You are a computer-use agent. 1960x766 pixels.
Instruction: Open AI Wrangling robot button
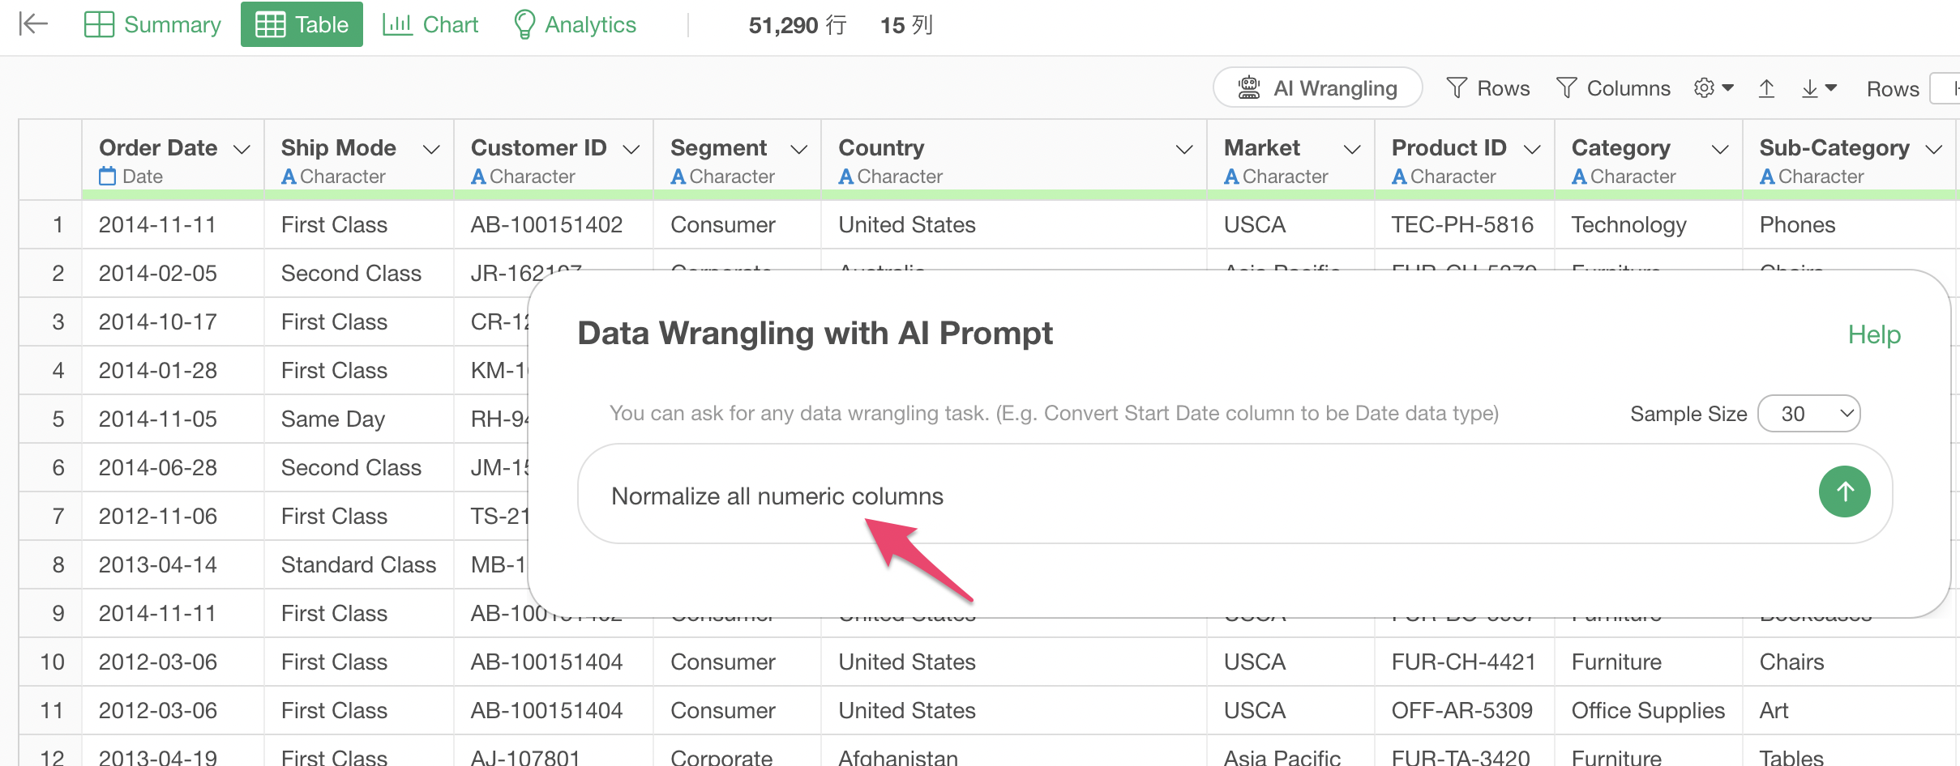tap(1317, 88)
